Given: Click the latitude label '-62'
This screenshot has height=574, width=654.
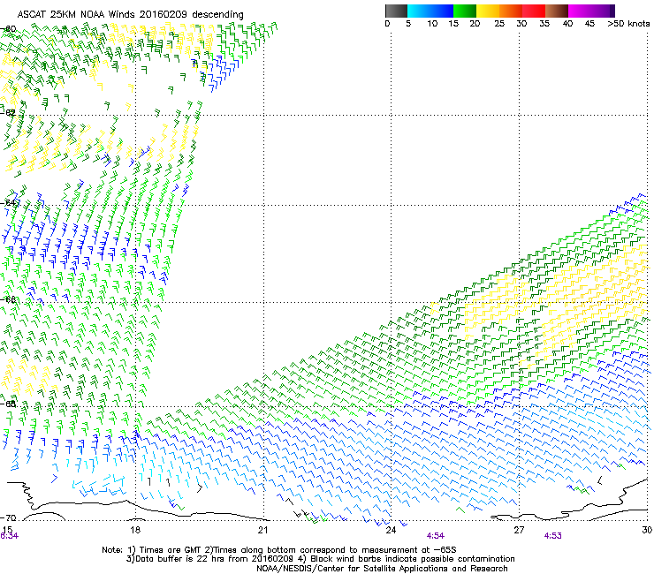Looking at the screenshot, I should pyautogui.click(x=8, y=112).
